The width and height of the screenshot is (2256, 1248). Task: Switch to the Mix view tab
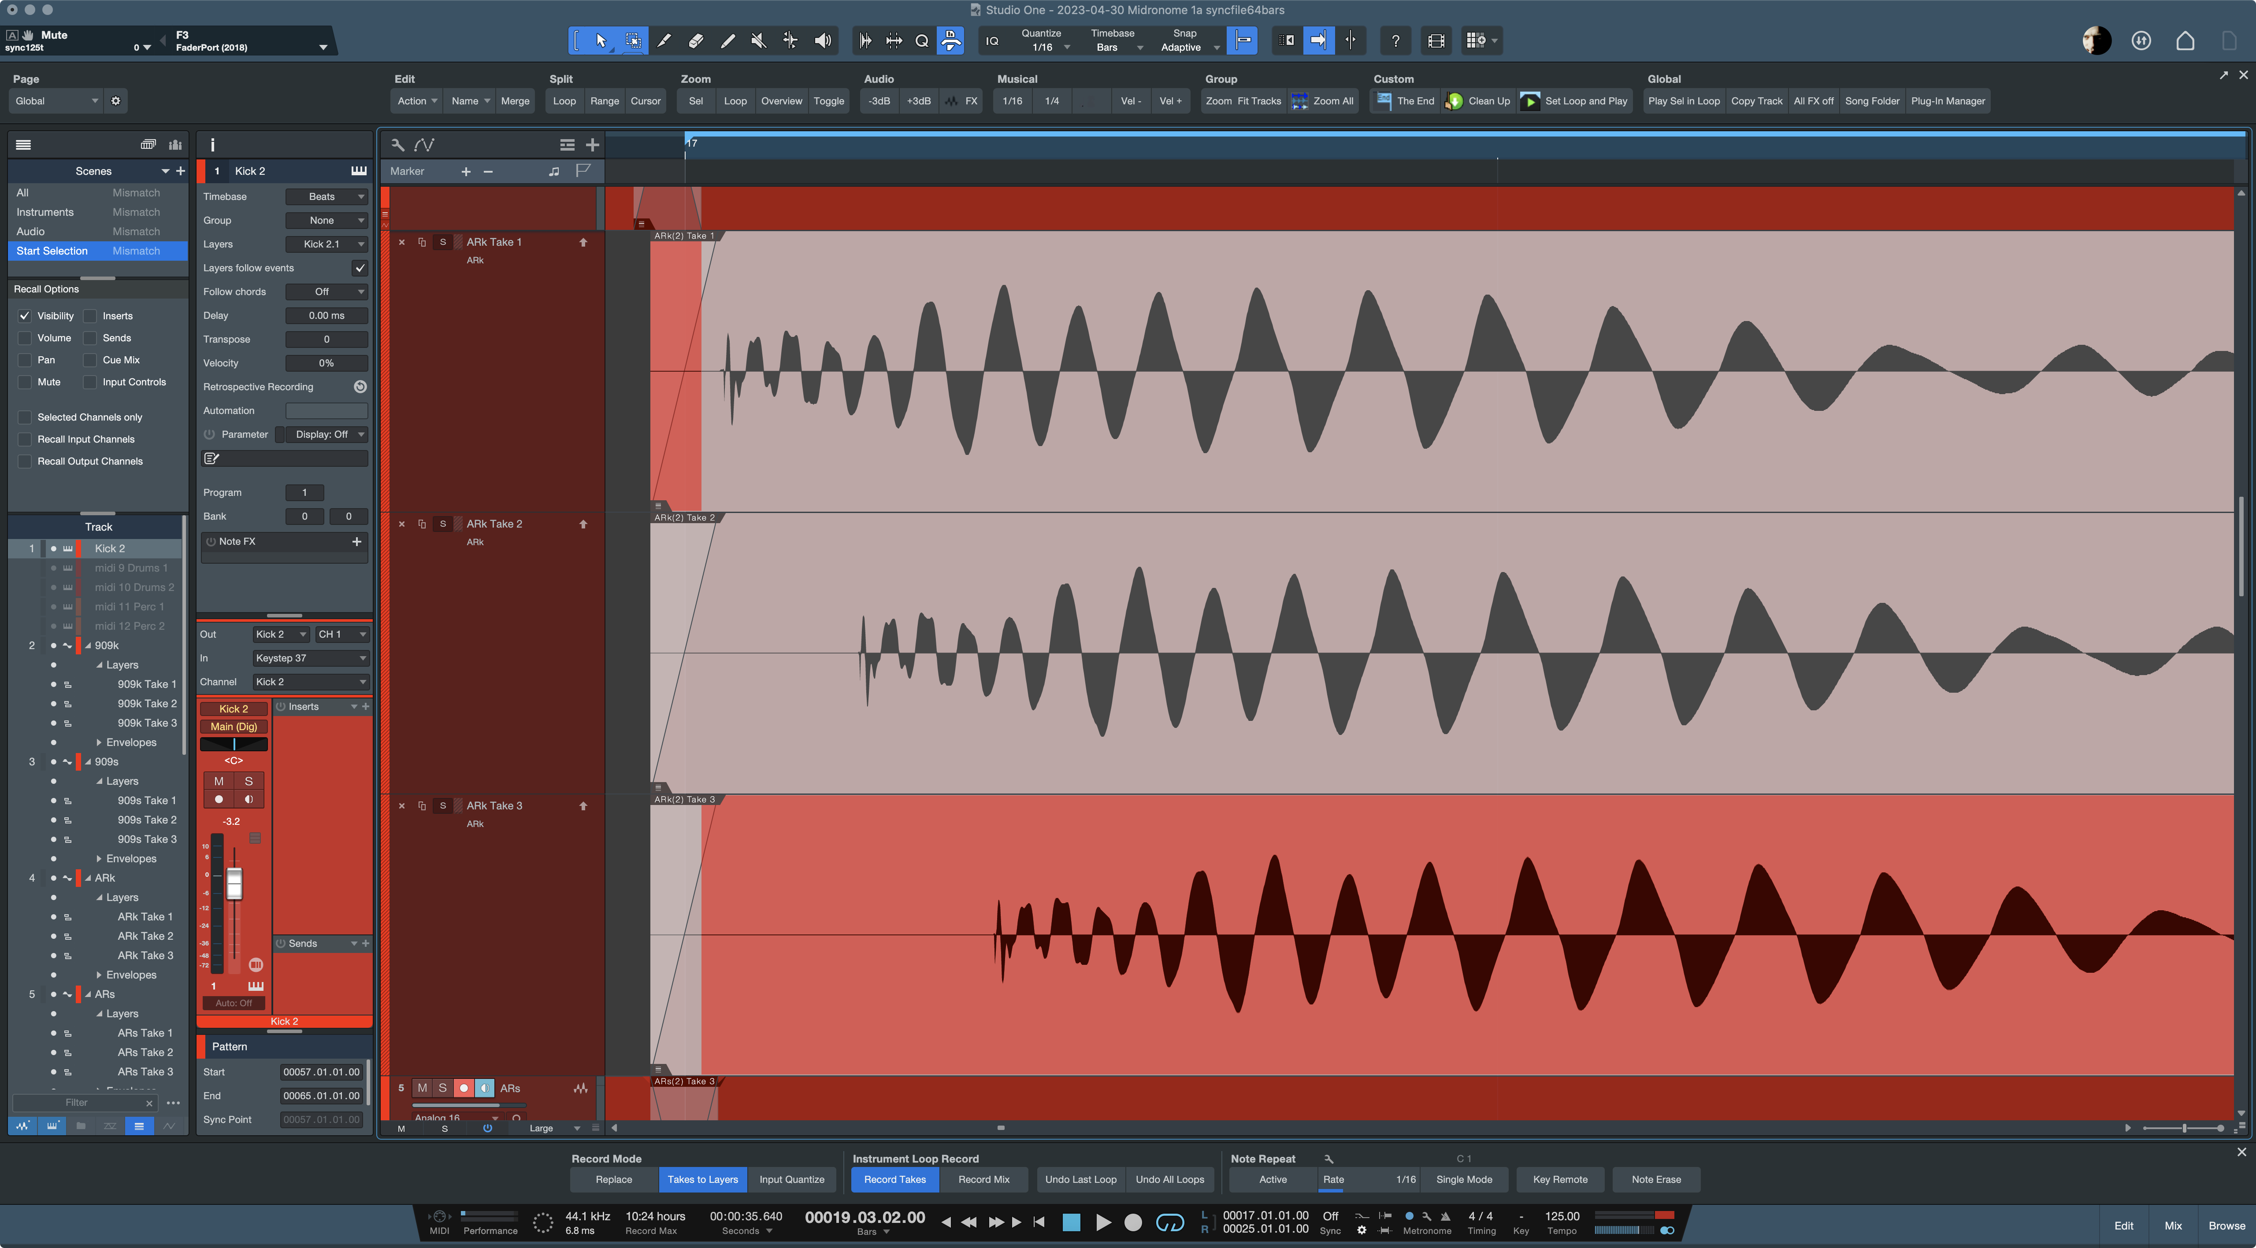coord(2173,1225)
